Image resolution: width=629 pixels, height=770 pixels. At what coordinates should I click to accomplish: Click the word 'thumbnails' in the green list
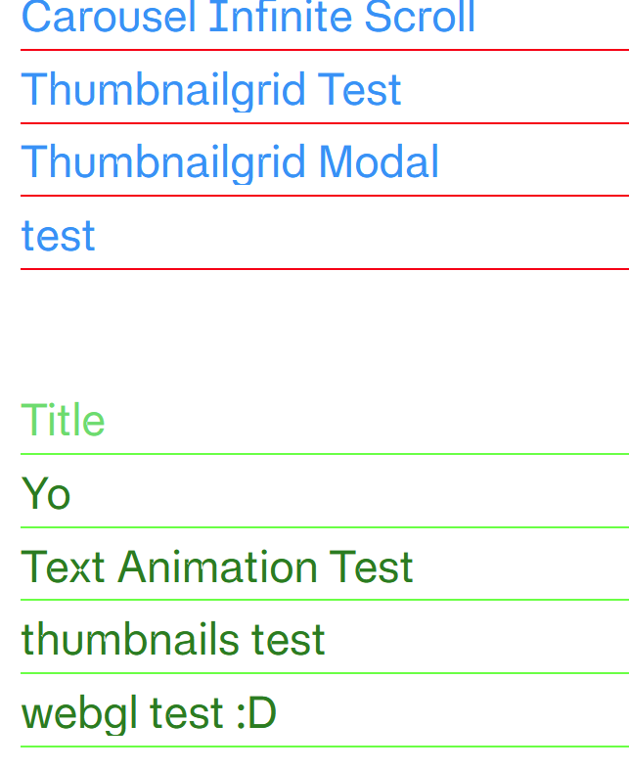pyautogui.click(x=131, y=640)
